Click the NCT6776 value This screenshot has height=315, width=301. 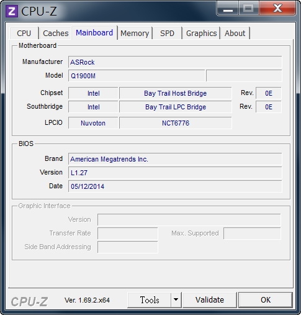(176, 123)
